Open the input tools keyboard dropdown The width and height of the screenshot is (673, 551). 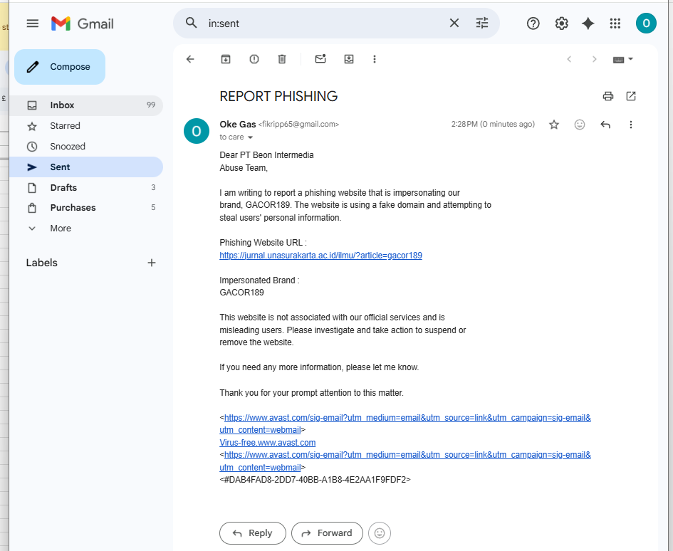point(623,59)
